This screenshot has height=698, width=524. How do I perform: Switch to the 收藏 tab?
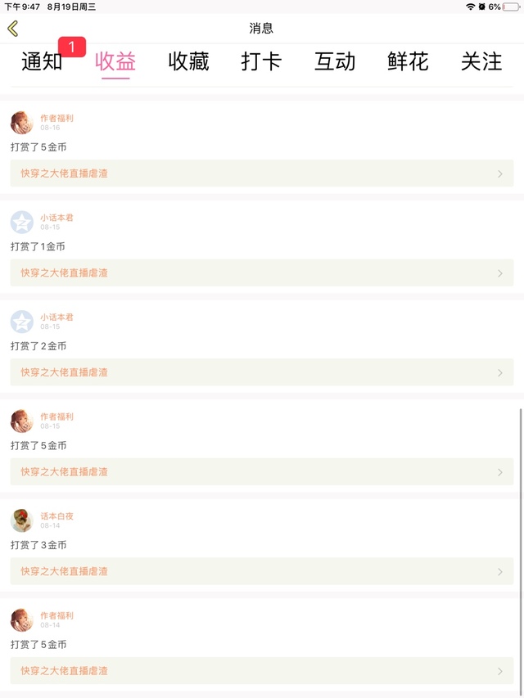click(188, 62)
